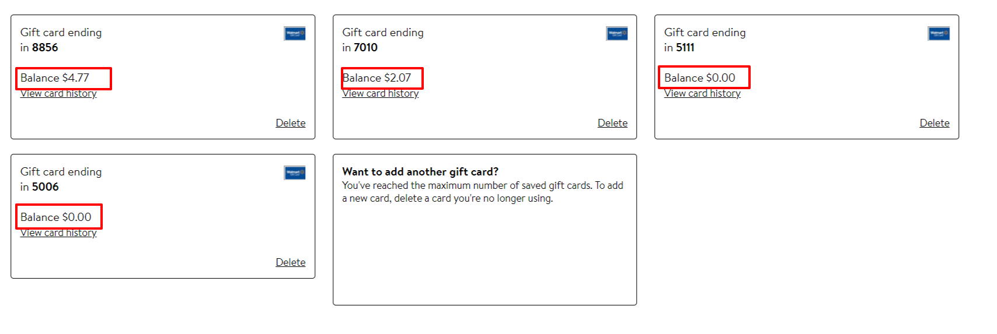Delete the gift card ending in 7010
Image resolution: width=997 pixels, height=334 pixels.
(612, 123)
